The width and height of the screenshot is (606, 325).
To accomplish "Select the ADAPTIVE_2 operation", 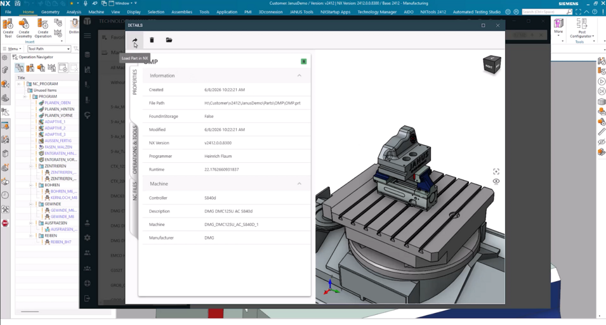I will 55,128.
